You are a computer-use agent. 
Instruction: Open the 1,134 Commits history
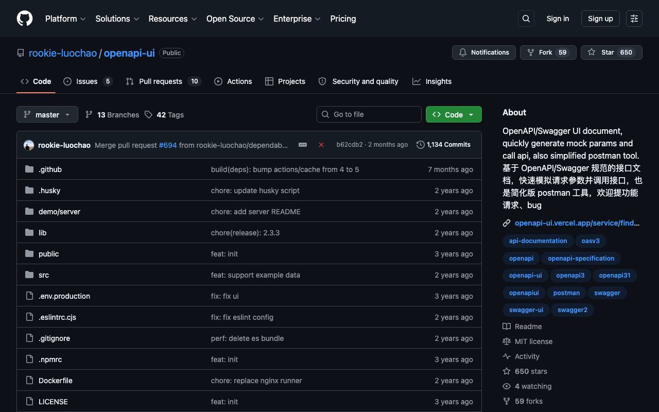coord(443,145)
